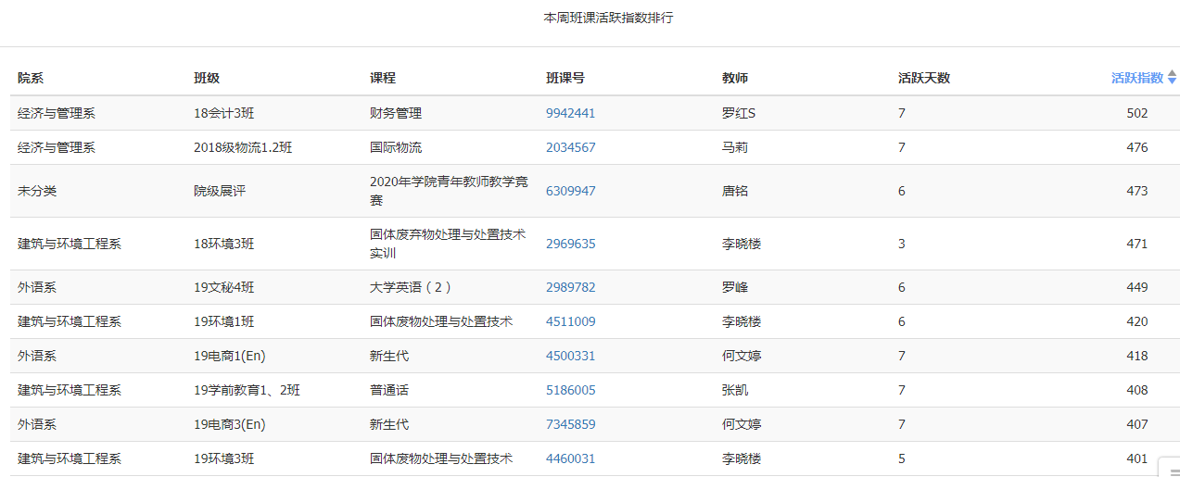Click the 活跃天数 column header
The height and width of the screenshot is (477, 1180).
924,79
